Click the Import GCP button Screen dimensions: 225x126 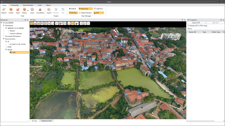click(196, 23)
